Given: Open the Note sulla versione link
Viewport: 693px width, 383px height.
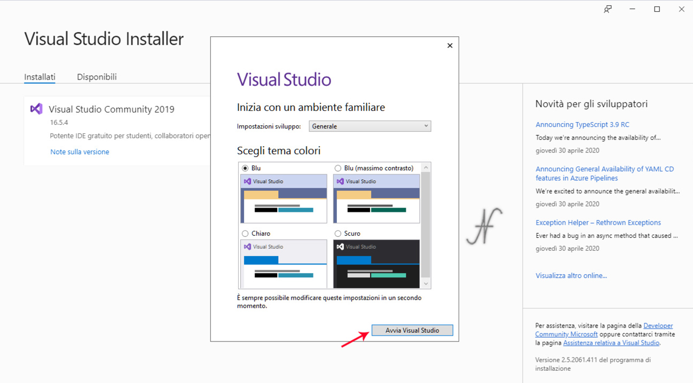Looking at the screenshot, I should click(x=80, y=152).
